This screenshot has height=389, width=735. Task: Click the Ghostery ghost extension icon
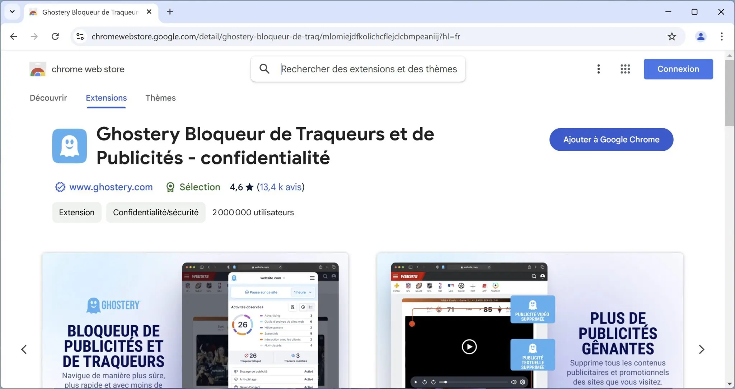70,146
